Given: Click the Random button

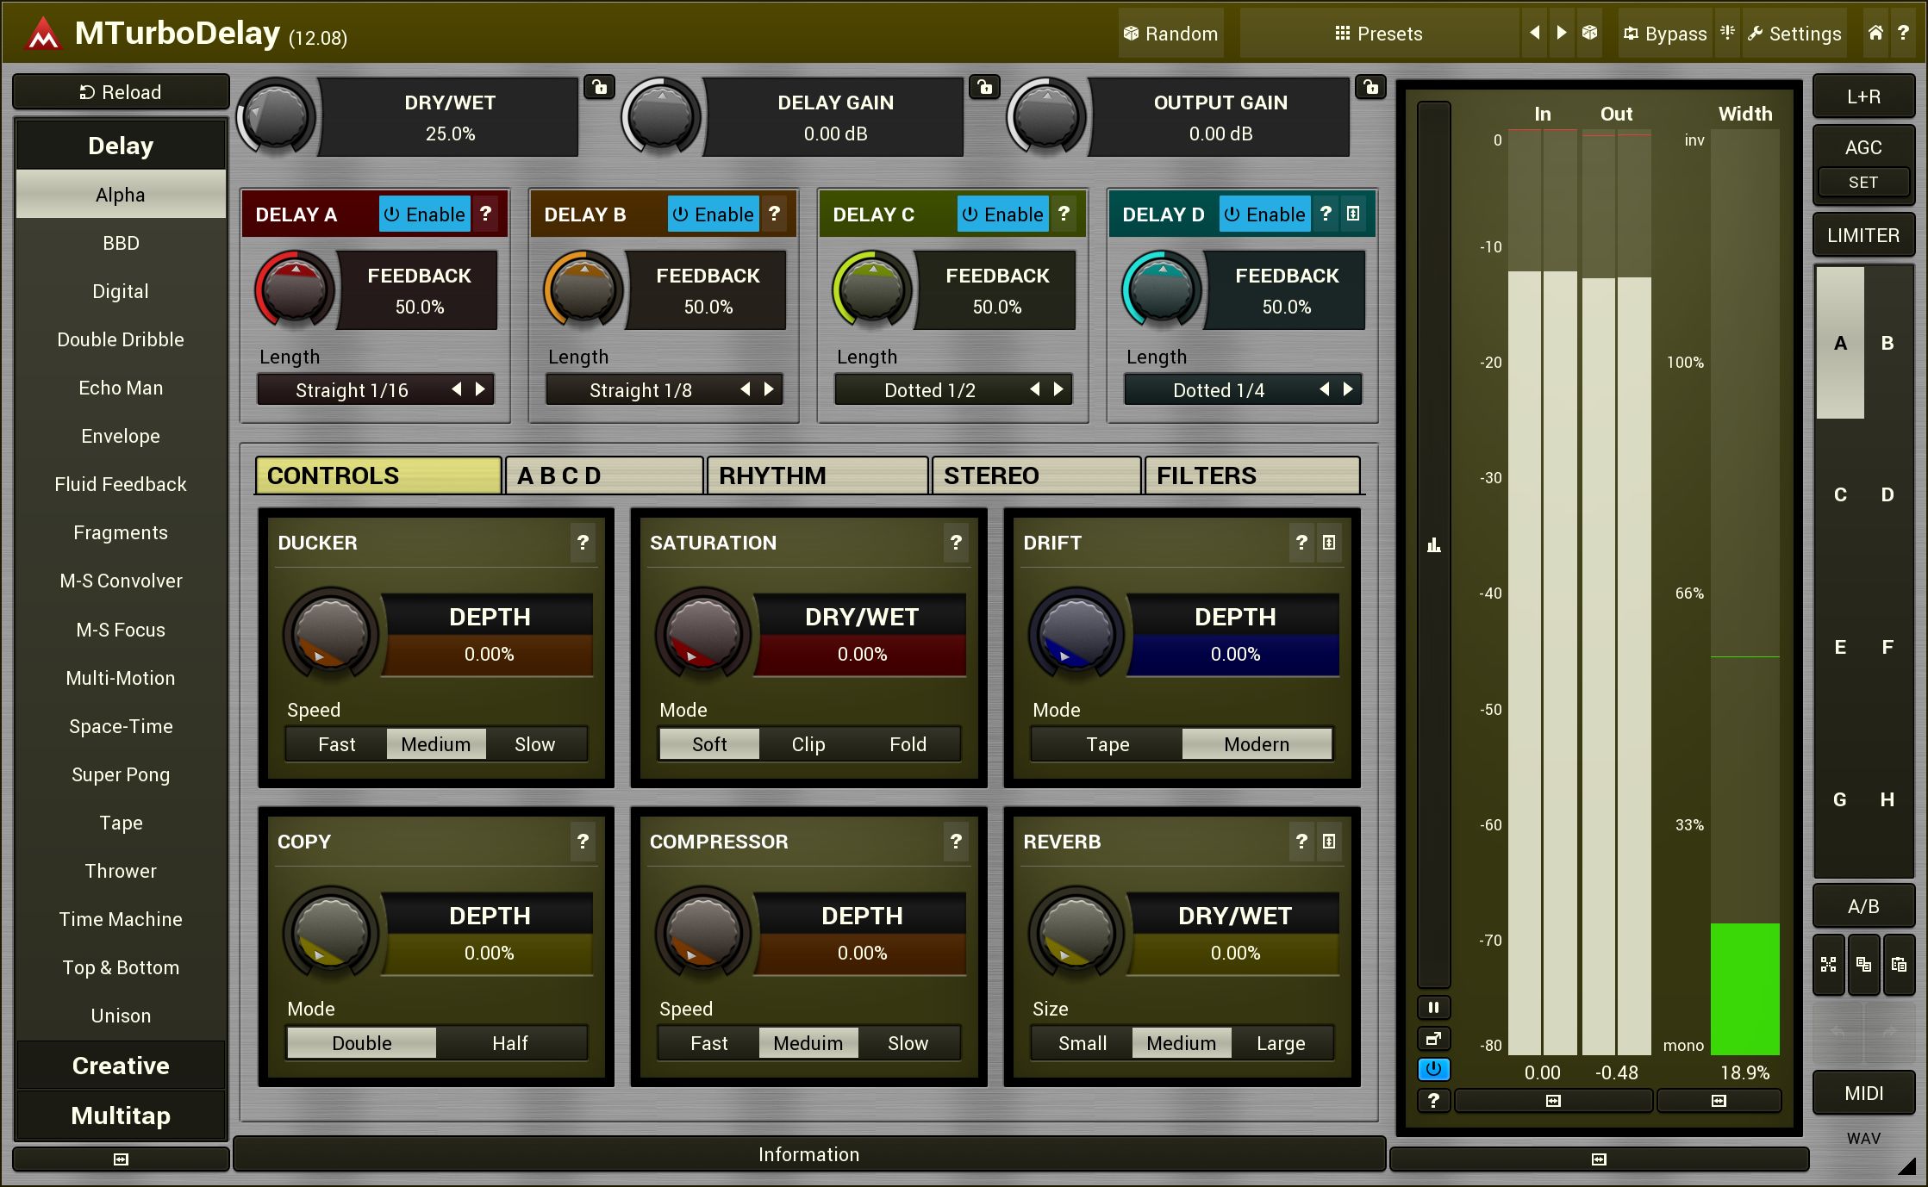Looking at the screenshot, I should pos(1170,34).
